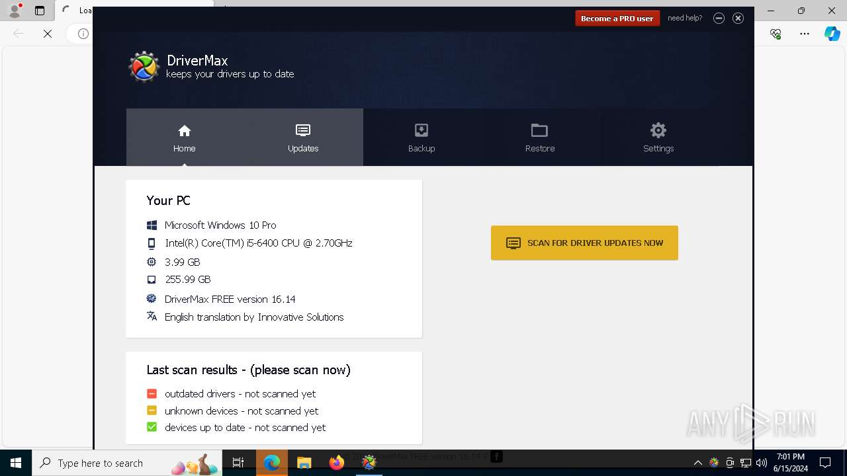Image resolution: width=847 pixels, height=476 pixels.
Task: Stop loading the page in the Edge window
Action: (48, 34)
